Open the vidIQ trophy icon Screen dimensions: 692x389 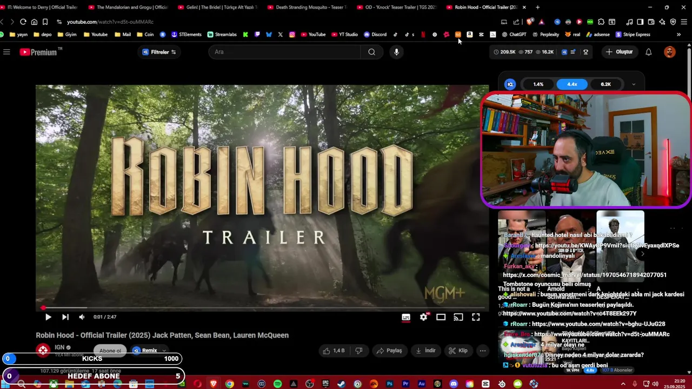point(585,52)
